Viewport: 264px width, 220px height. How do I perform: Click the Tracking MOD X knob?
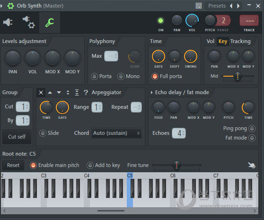tap(233, 57)
